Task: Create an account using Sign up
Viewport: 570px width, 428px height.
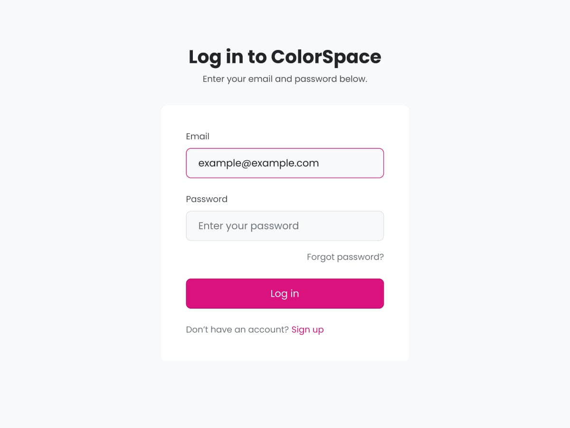Action: pos(307,330)
